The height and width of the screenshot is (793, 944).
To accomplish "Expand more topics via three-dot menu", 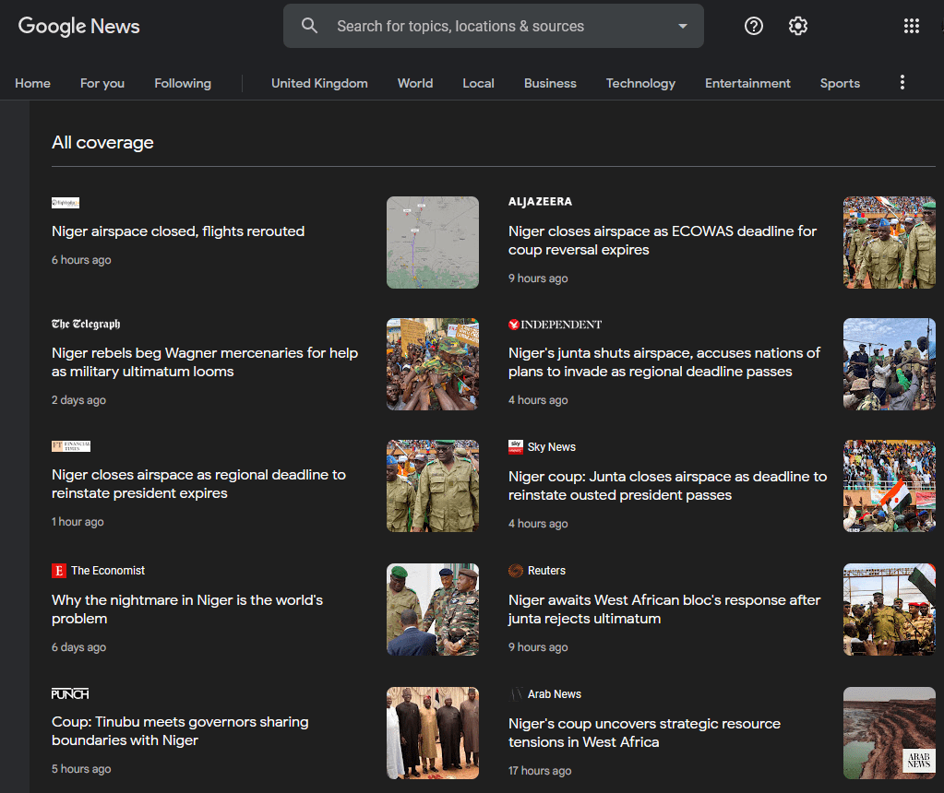I will pos(902,83).
